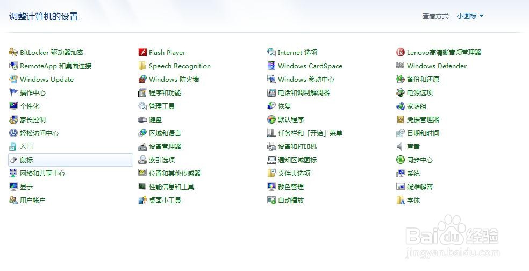This screenshot has width=529, height=271.
Task: Click the 系统 link
Action: (413, 174)
